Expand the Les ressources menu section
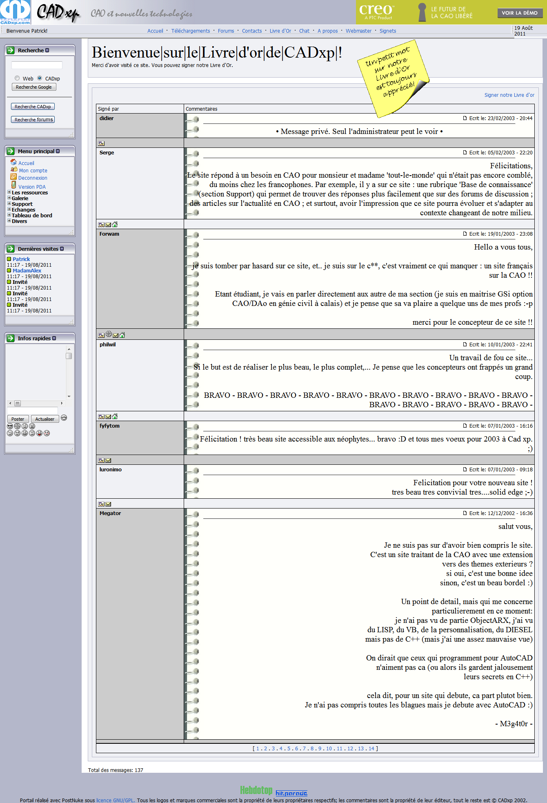Screen dimensions: 547x803 [9, 192]
